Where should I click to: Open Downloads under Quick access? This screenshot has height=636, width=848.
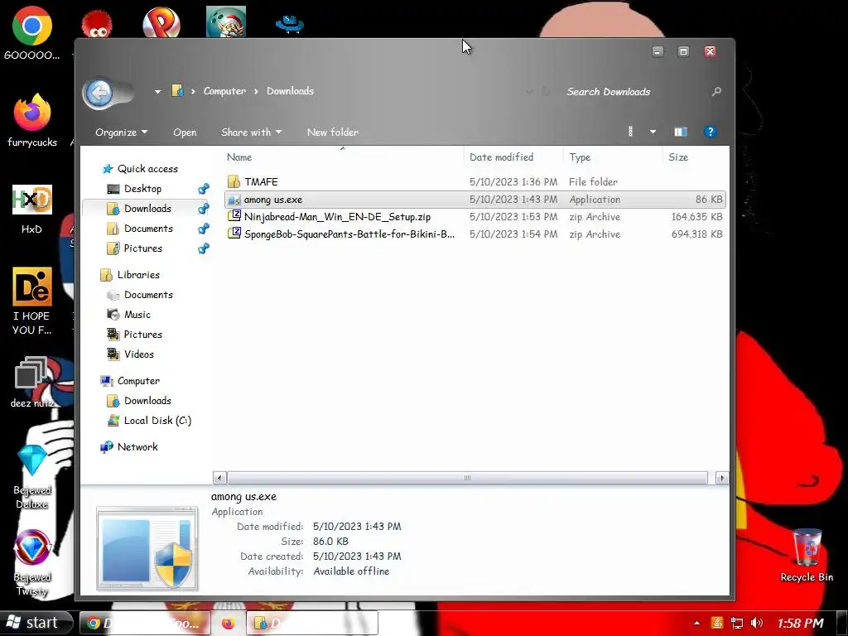point(147,209)
